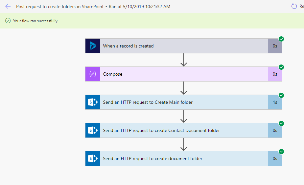Image resolution: width=304 pixels, height=185 pixels.
Task: Click the 1s duration on Create Main folder
Action: (275, 102)
